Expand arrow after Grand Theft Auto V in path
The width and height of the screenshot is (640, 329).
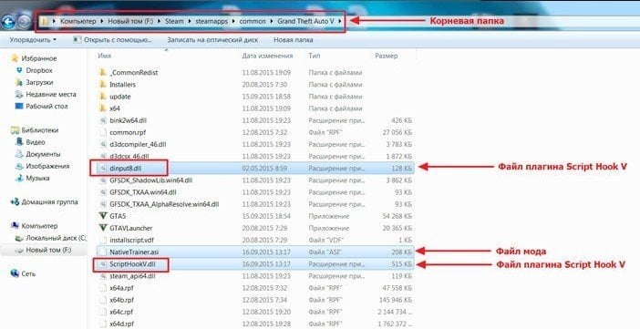[x=340, y=21]
